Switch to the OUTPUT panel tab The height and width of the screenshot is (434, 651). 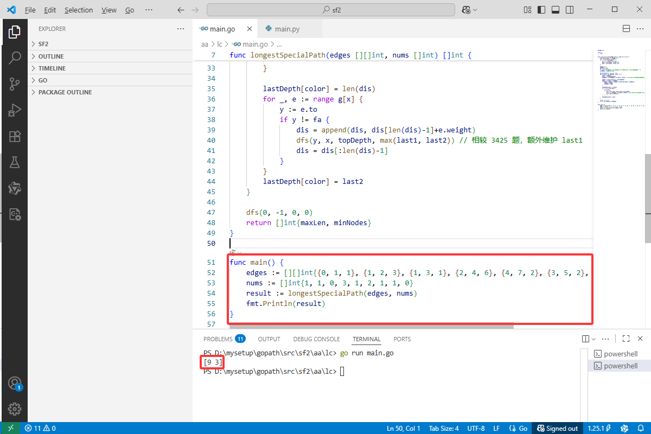pyautogui.click(x=269, y=339)
